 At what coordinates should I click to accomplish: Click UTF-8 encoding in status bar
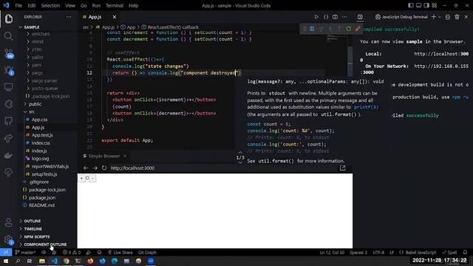[378, 253]
